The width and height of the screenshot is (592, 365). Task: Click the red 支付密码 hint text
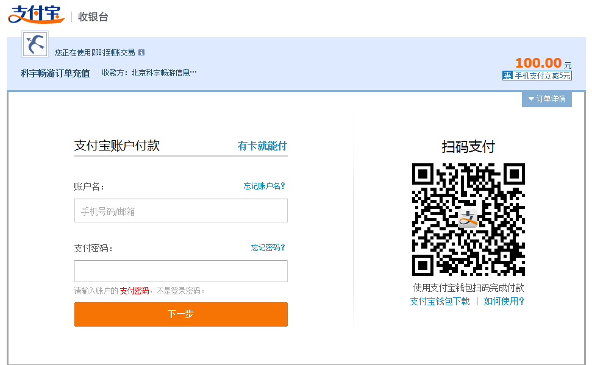tap(134, 291)
